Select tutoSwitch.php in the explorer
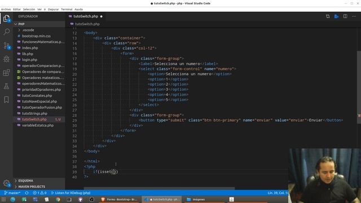This screenshot has width=361, height=203. (x=39, y=119)
